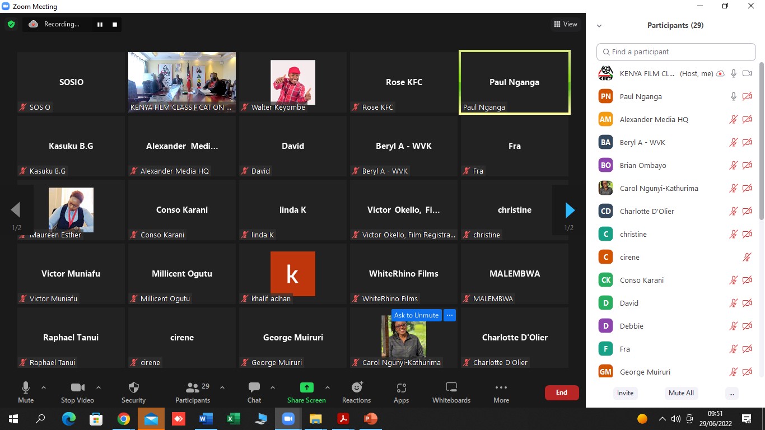765x430 pixels.
Task: Pause the meeting recording
Action: 100,24
